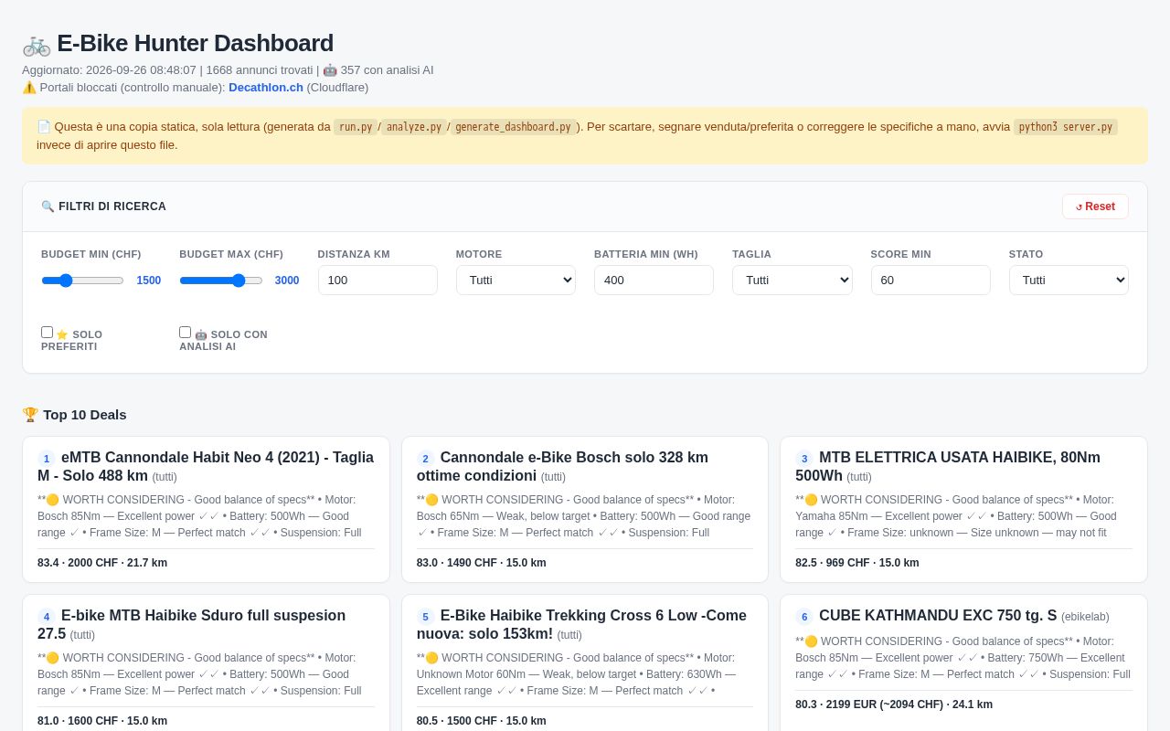Enable the Solo Preferiti checkbox

(x=48, y=333)
